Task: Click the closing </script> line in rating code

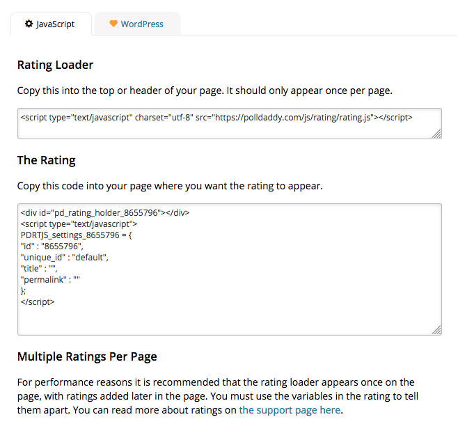Action: pos(38,302)
